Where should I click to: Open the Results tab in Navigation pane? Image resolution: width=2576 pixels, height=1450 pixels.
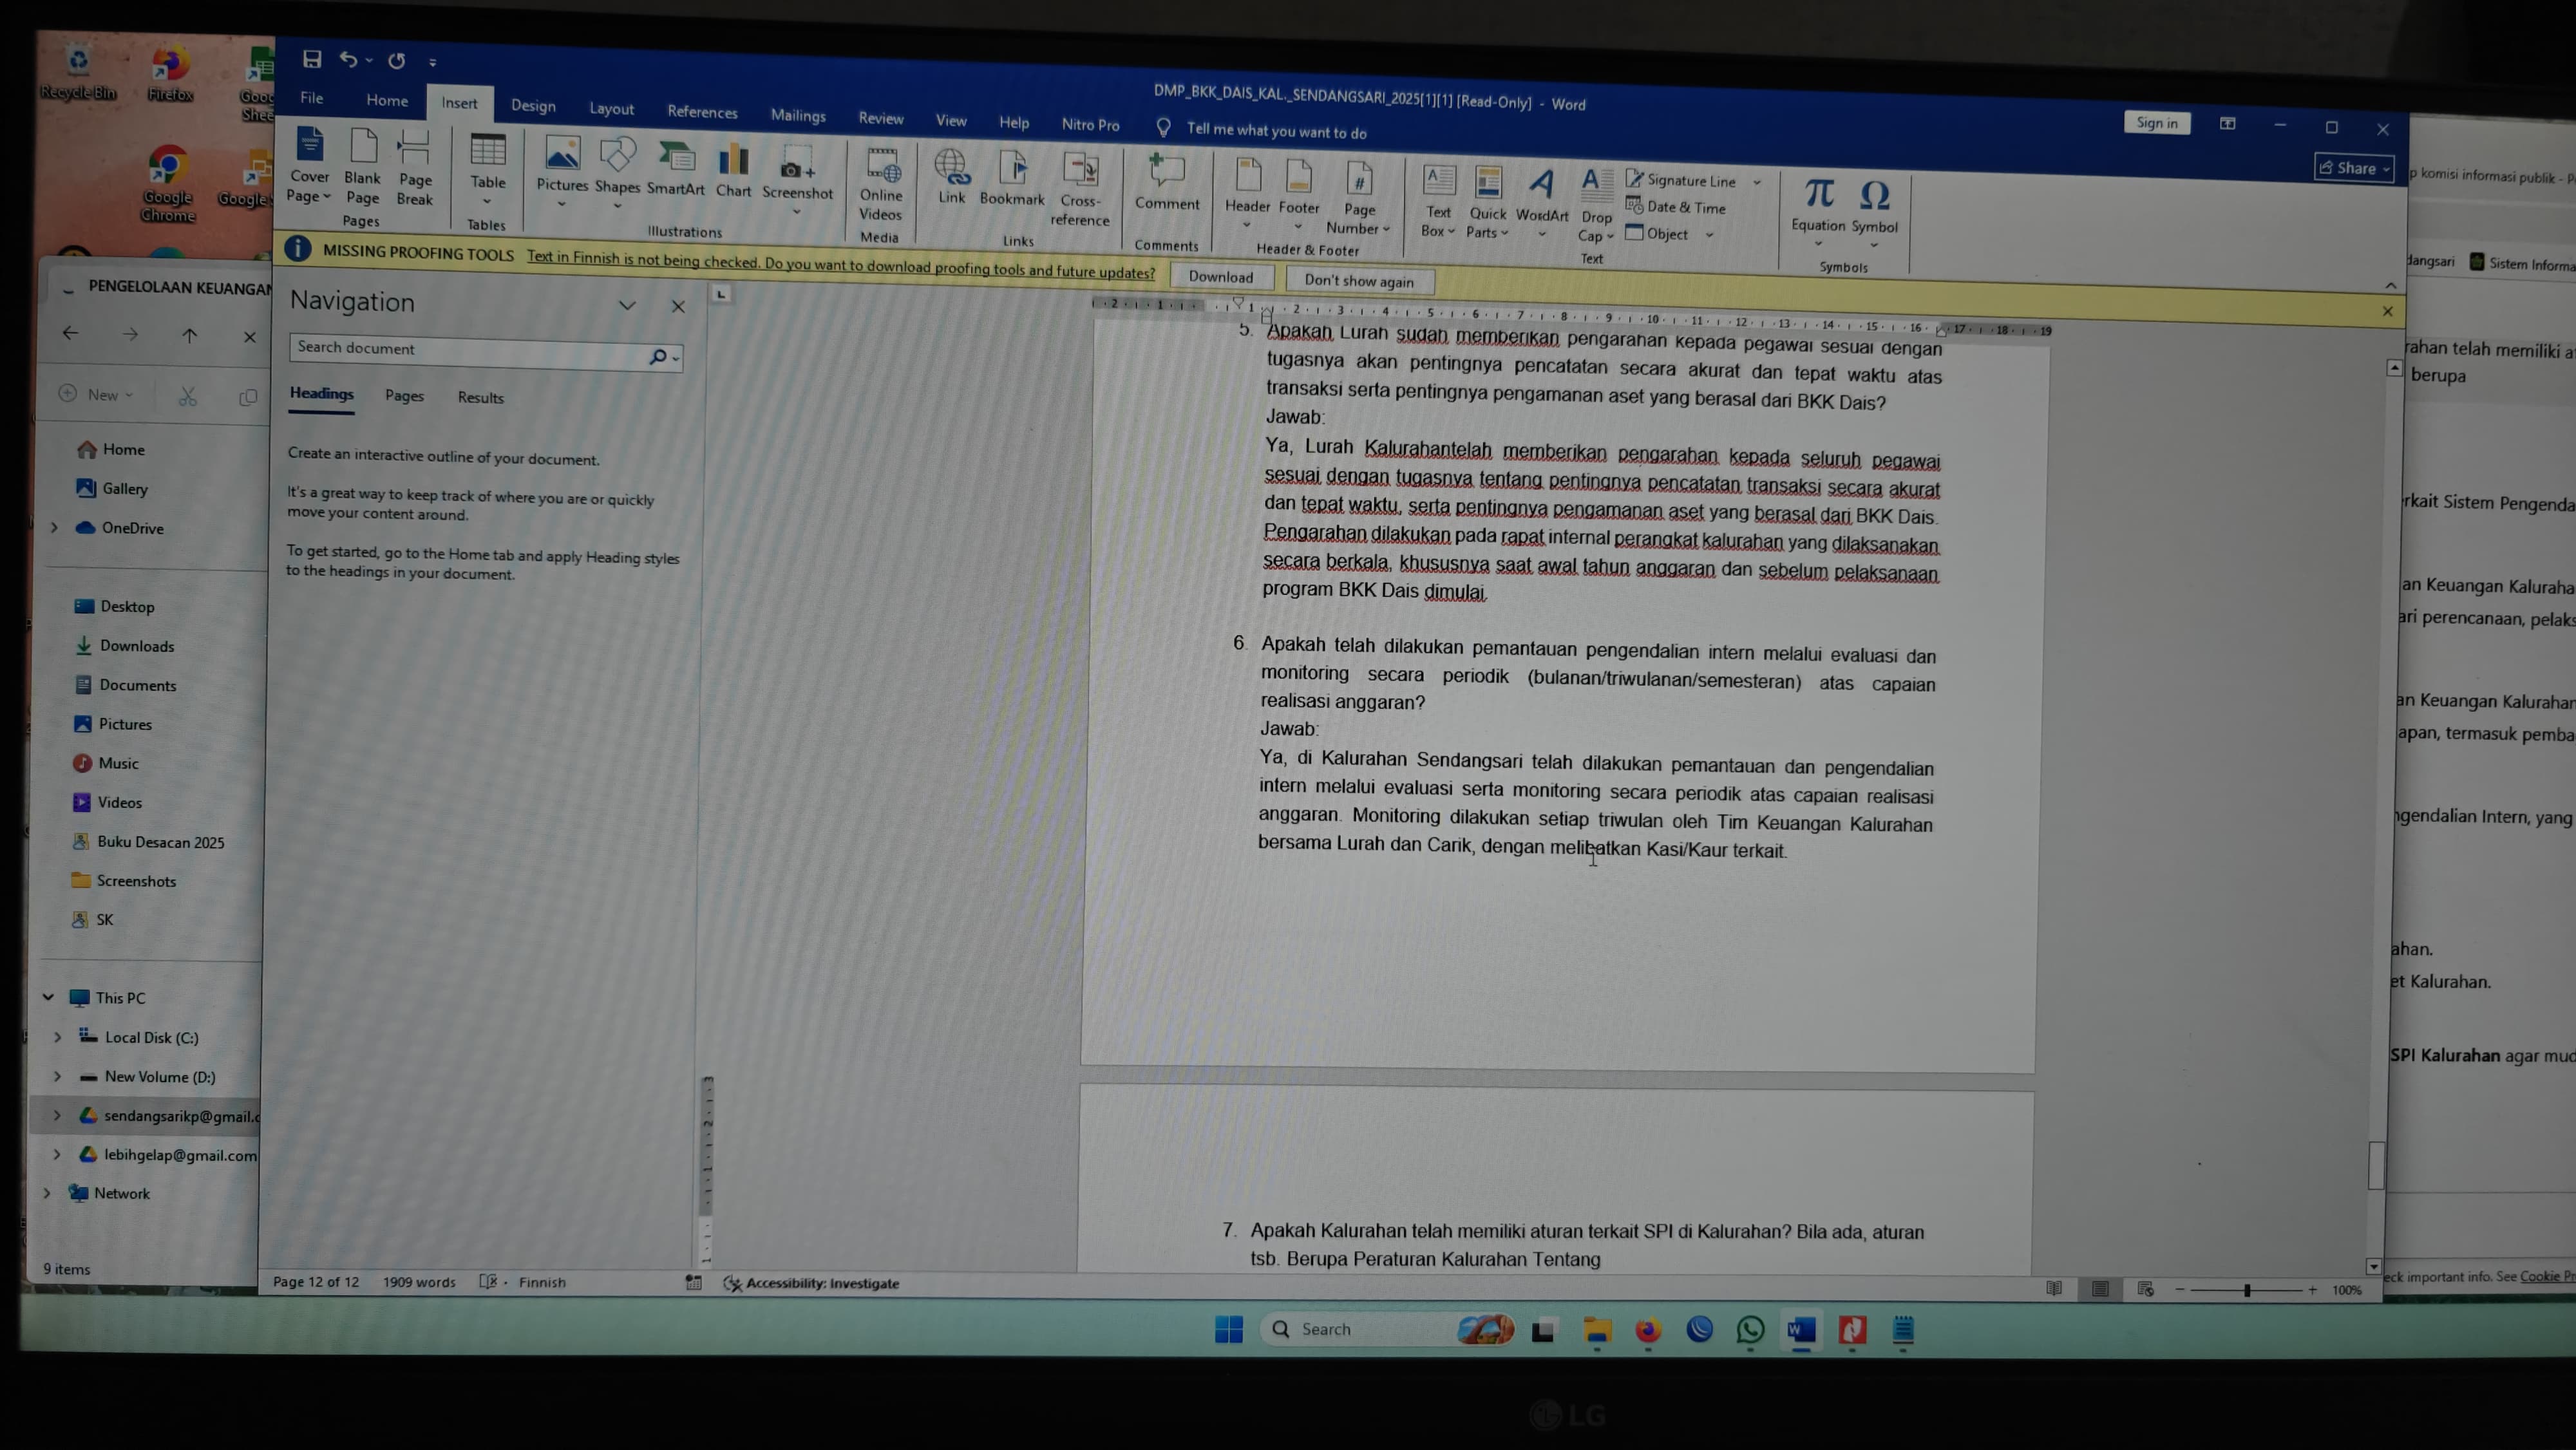(480, 397)
